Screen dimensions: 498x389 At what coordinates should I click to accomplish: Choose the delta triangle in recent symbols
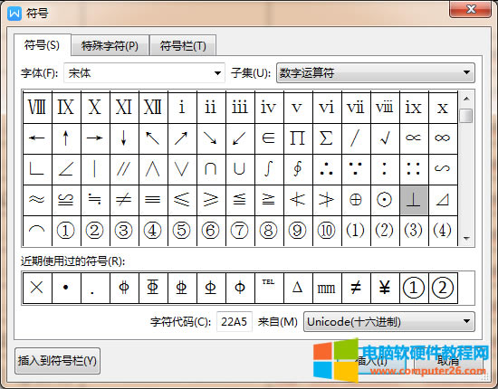coord(298,288)
